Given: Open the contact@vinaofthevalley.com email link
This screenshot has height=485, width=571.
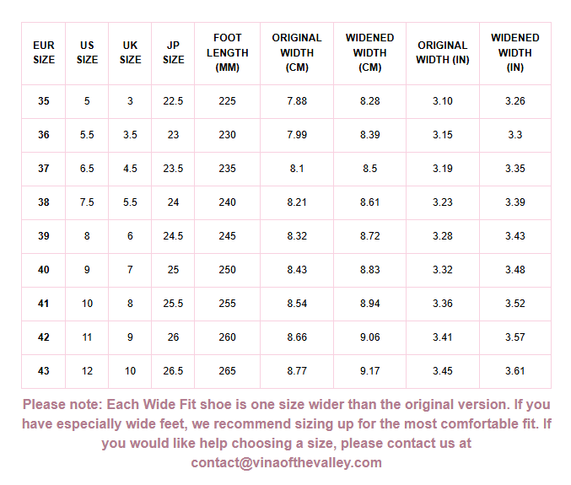Looking at the screenshot, I should tap(286, 462).
